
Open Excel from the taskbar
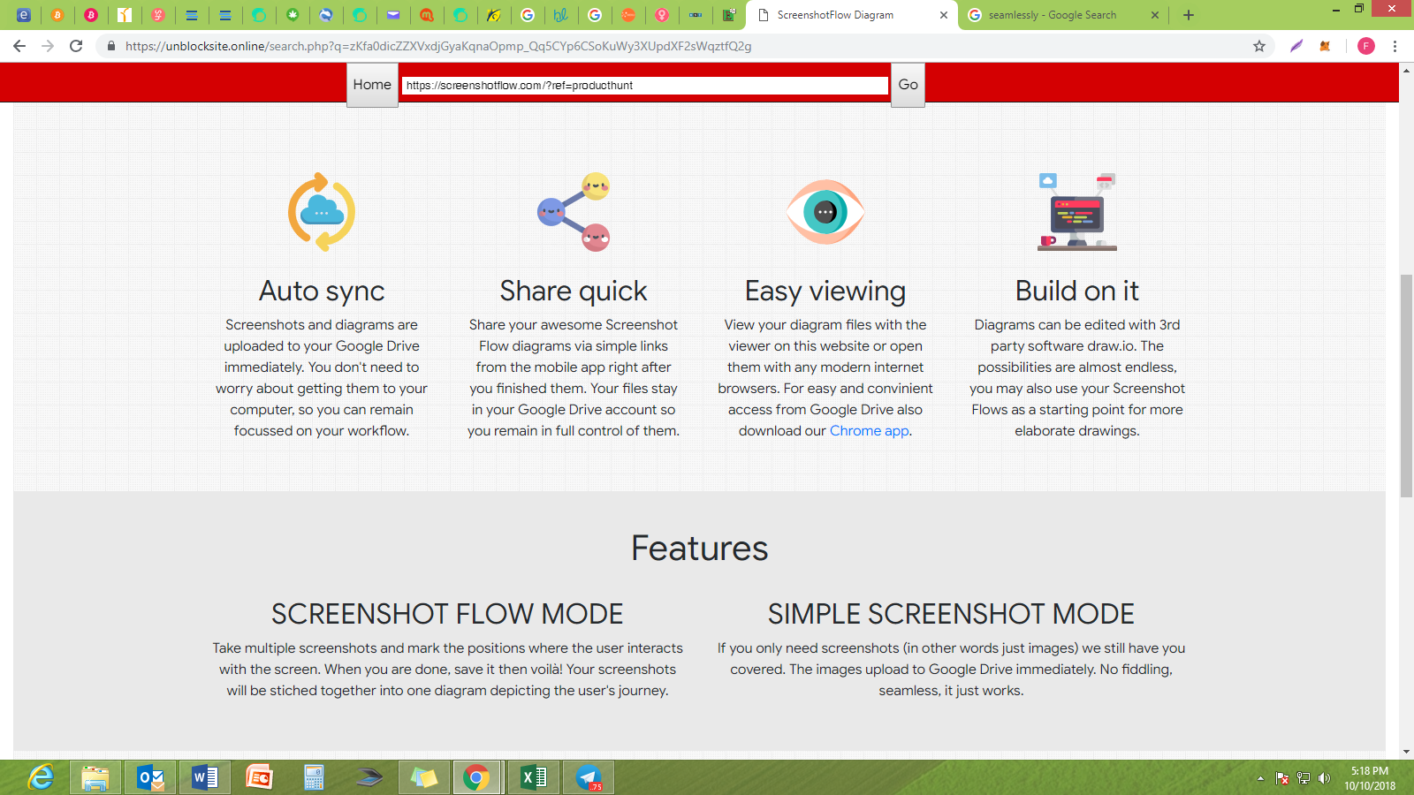(x=534, y=778)
